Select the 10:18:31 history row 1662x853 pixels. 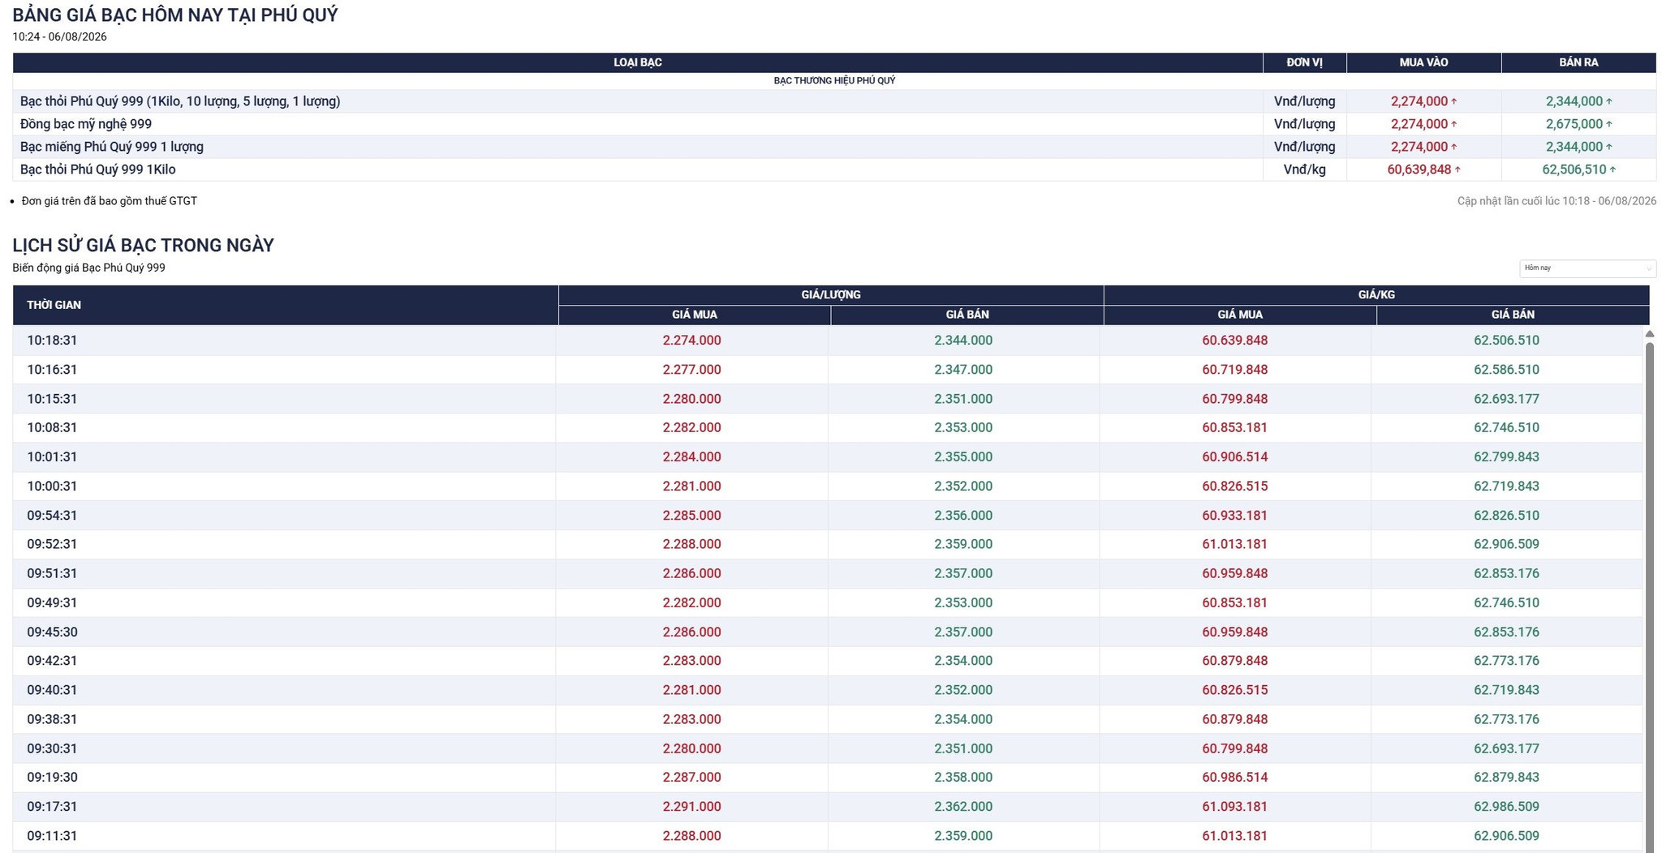coord(828,341)
